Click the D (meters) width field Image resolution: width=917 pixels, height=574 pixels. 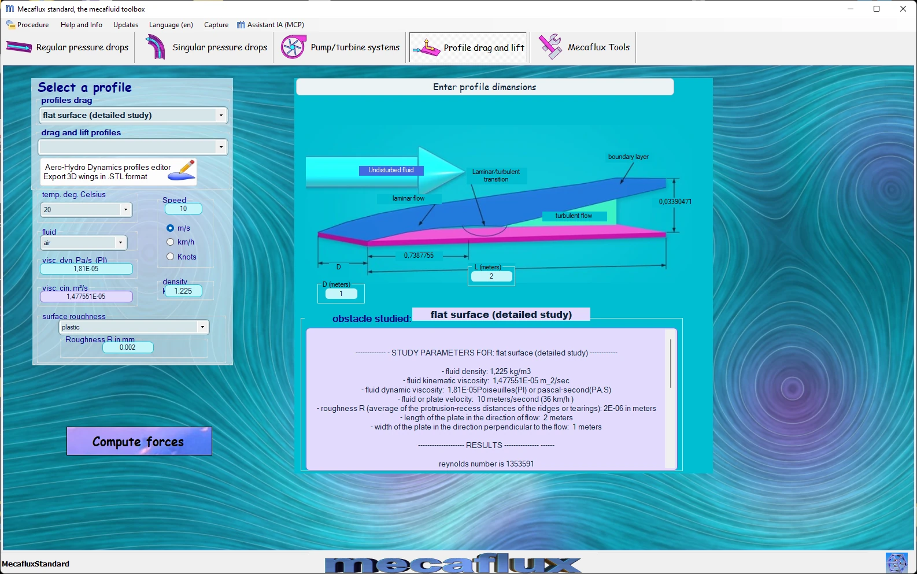[341, 294]
